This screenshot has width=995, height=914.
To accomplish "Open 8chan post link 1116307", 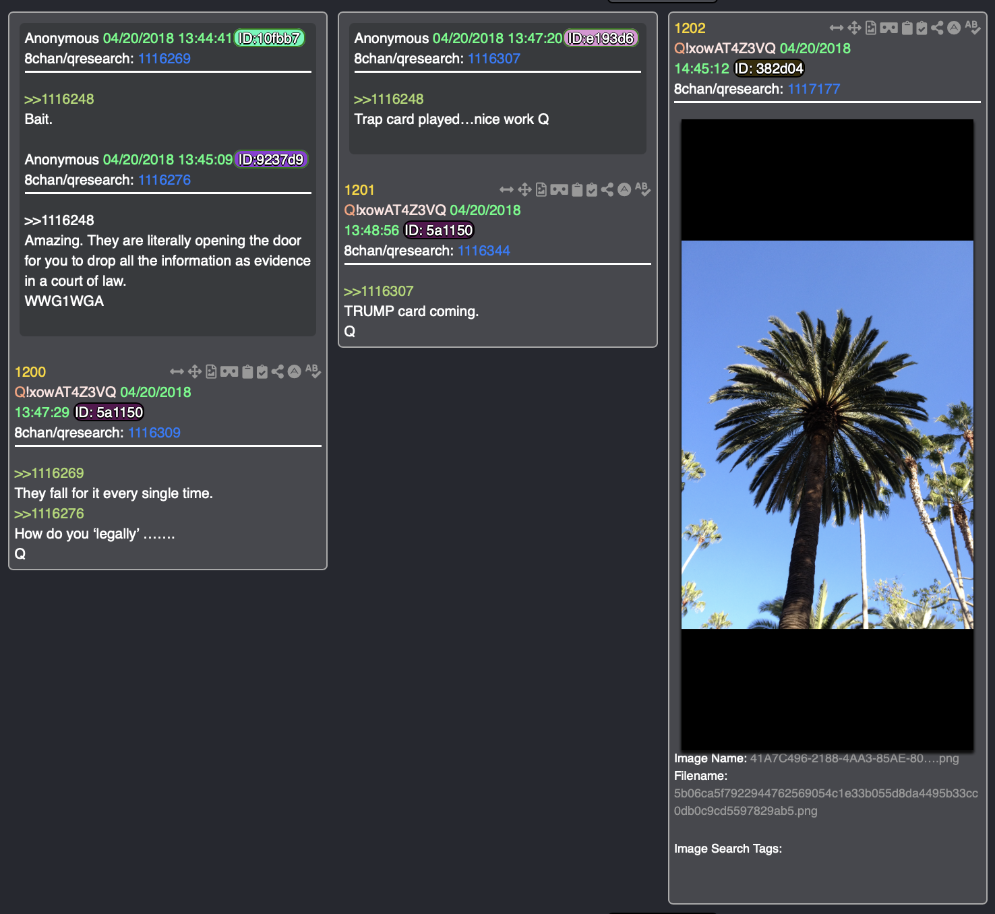I will (x=494, y=59).
